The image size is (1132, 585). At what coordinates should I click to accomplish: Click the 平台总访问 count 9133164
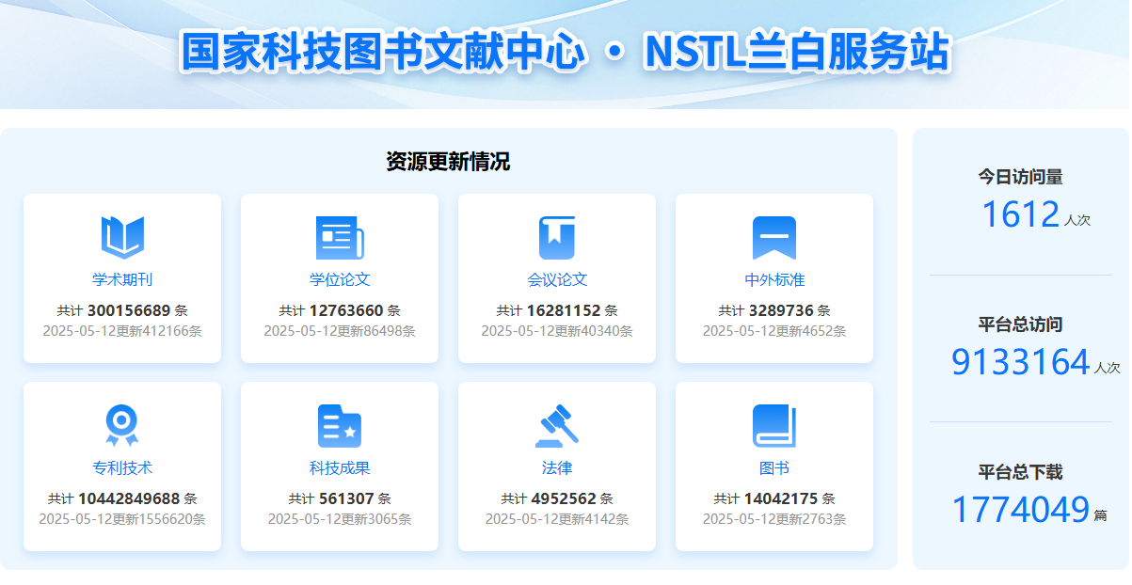[1020, 362]
